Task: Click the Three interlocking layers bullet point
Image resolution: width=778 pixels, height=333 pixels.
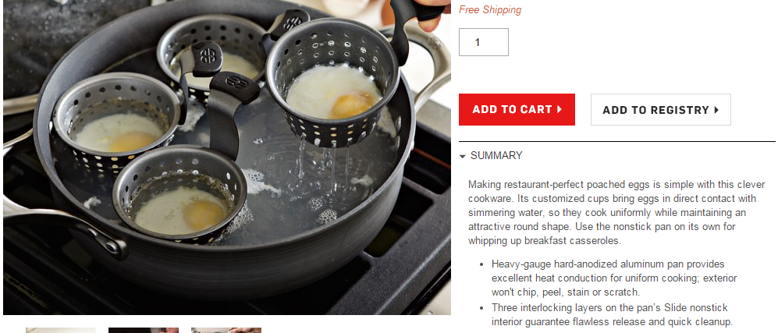Action: [613, 314]
